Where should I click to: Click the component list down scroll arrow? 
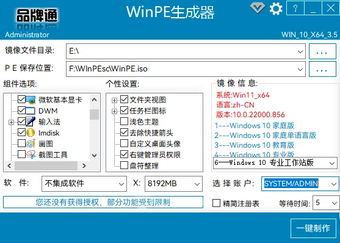point(94,155)
